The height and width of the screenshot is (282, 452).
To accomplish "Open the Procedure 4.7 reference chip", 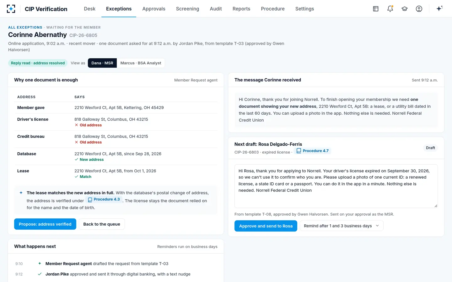I will [x=313, y=151].
